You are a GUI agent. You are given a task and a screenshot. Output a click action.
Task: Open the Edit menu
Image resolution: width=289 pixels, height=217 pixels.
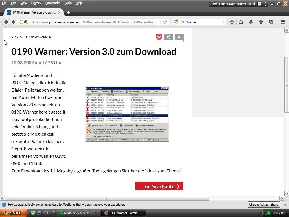point(14,3)
